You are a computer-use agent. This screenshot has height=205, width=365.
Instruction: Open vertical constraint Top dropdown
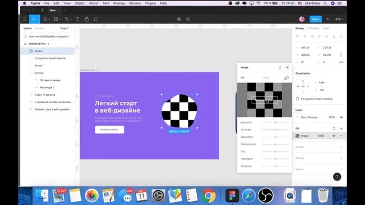323,90
